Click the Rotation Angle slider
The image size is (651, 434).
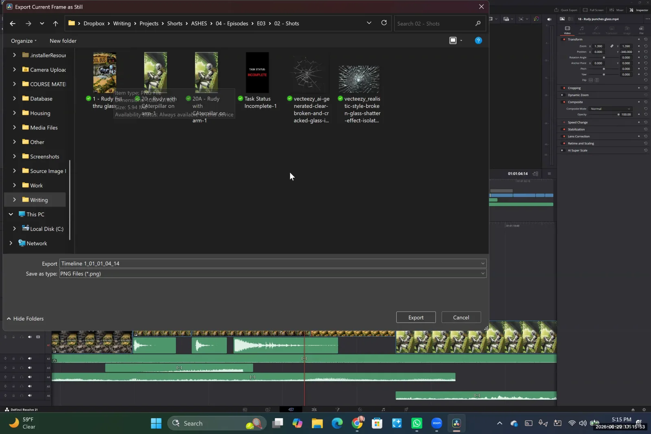[x=604, y=57]
